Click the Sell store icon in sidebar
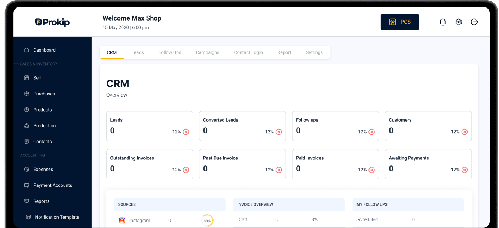 [x=27, y=78]
